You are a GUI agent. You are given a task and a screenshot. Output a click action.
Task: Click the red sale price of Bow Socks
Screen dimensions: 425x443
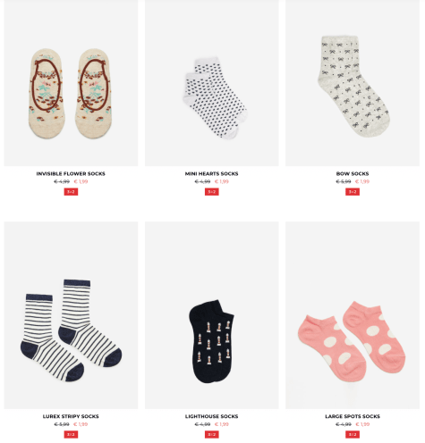pyautogui.click(x=362, y=181)
